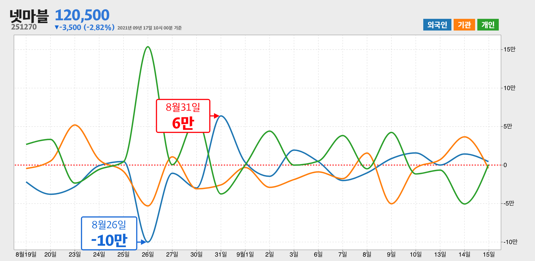Click the 7일 x-axis date label
Viewport: 535px width, 261px height.
[x=342, y=254]
